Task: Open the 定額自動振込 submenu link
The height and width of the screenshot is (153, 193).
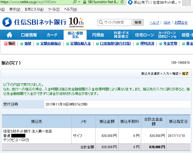Action: click(51, 43)
